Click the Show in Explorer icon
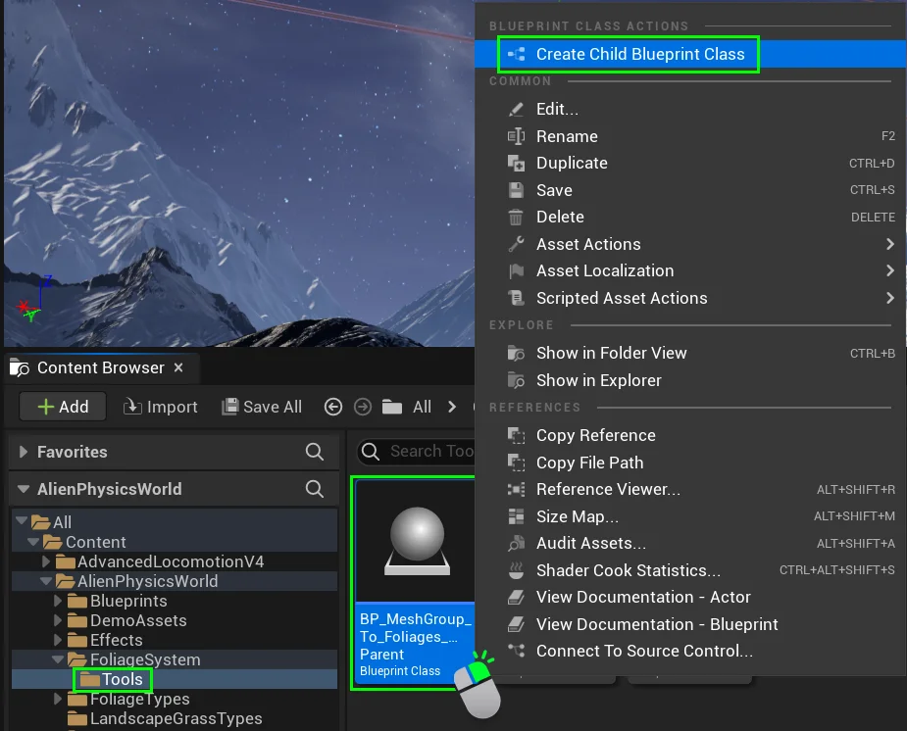This screenshot has width=907, height=731. [x=516, y=380]
